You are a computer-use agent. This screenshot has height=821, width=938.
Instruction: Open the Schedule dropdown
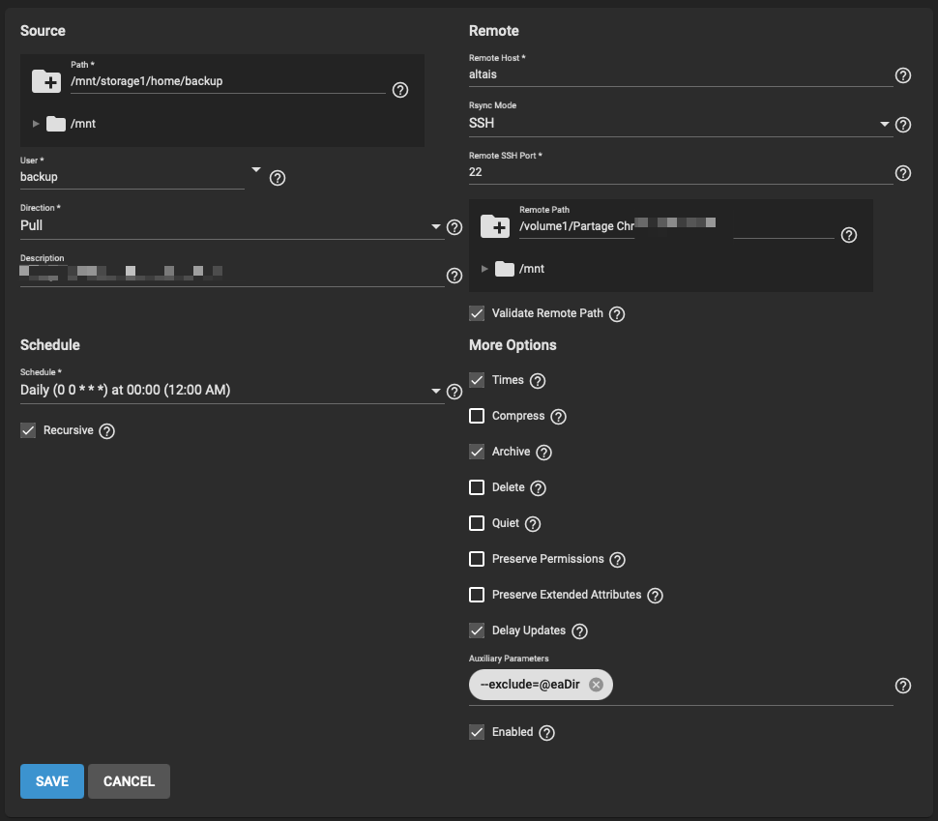pyautogui.click(x=232, y=390)
